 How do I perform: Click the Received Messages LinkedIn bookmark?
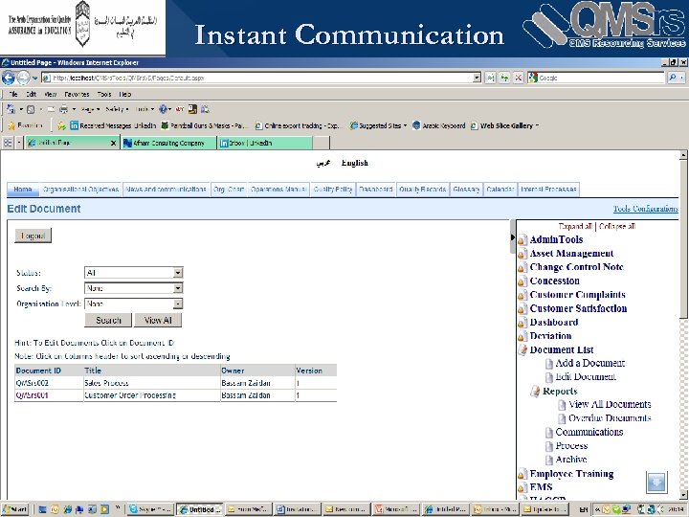click(x=113, y=125)
